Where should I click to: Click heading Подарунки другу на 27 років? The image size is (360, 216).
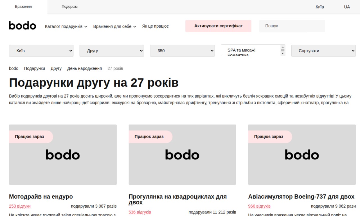(x=94, y=83)
